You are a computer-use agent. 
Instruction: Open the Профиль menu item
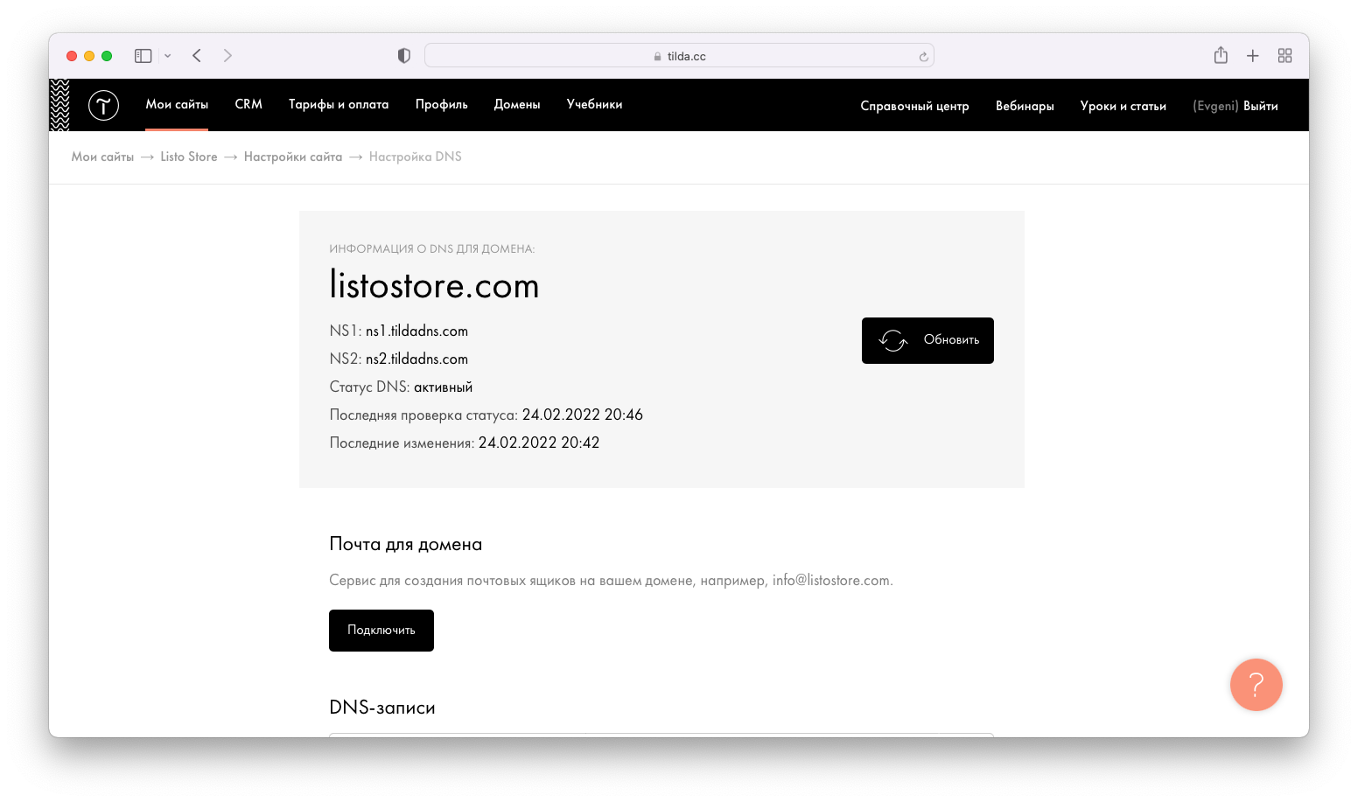tap(442, 104)
